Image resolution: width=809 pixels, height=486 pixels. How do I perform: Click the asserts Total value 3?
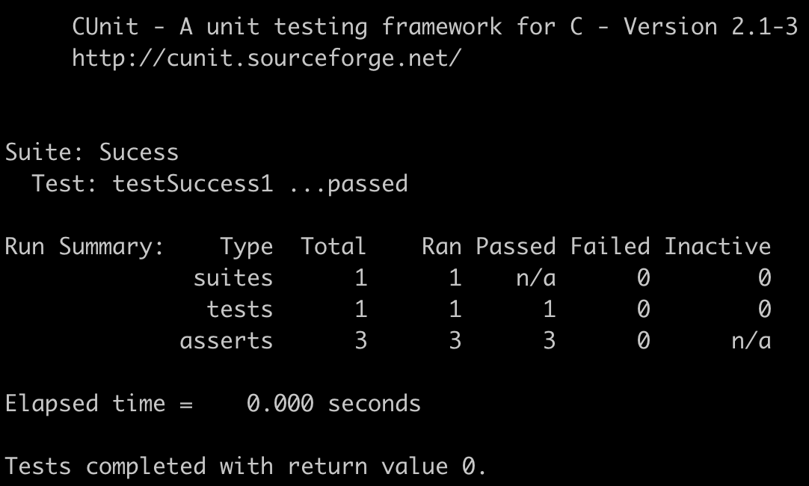click(x=361, y=341)
